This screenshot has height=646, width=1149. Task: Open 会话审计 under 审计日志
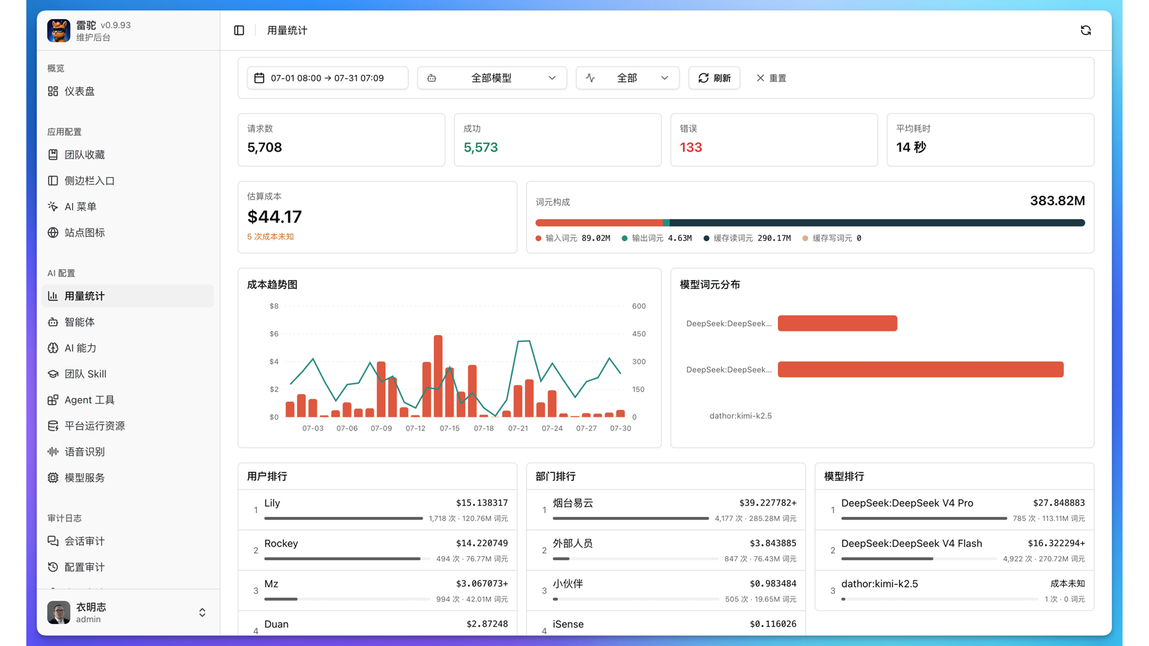tap(128, 541)
